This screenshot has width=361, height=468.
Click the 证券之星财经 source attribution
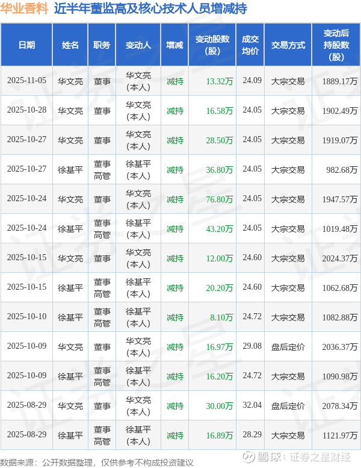(321, 457)
